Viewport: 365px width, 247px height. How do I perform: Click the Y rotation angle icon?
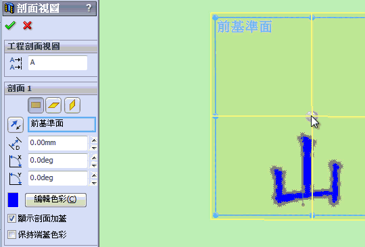[16, 179]
